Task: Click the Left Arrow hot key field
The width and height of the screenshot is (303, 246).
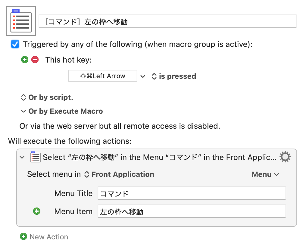Action: click(x=103, y=76)
